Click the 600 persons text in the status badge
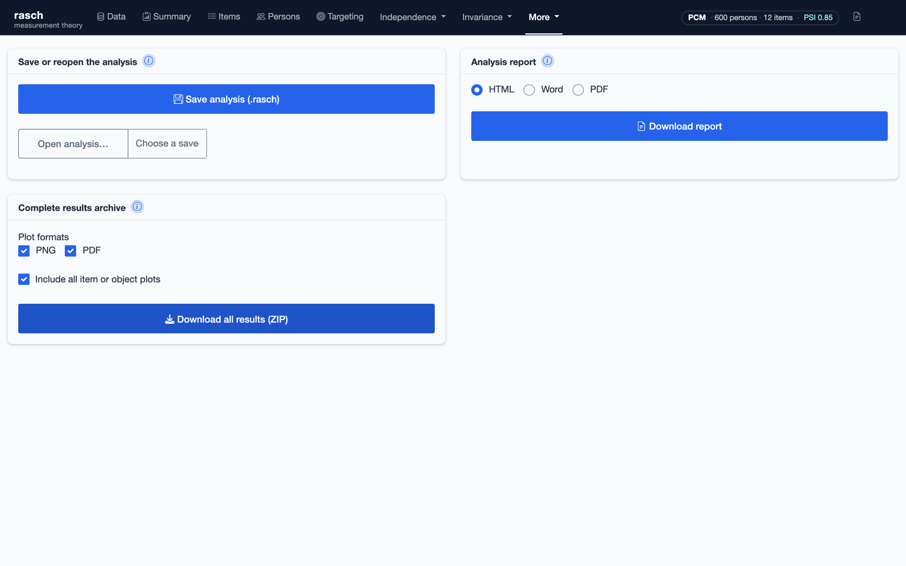Screen dimensions: 906x566 735,18
